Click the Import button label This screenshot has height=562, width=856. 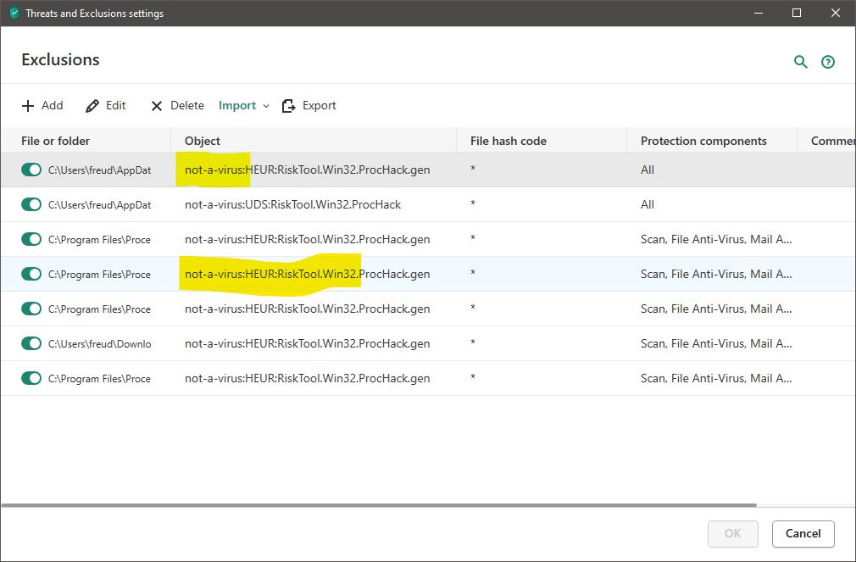click(237, 106)
